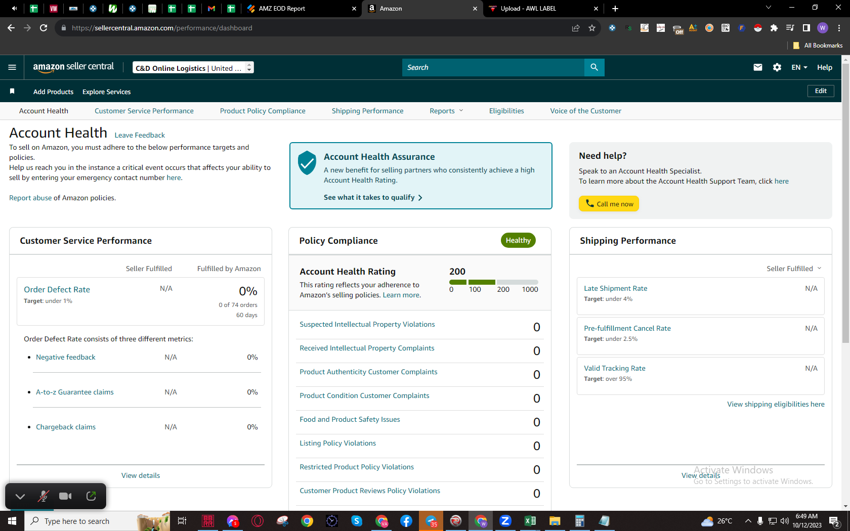Open Zoom from the taskbar
850x531 pixels.
click(x=505, y=521)
